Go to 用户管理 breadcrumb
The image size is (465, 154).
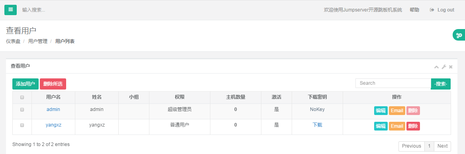pos(38,41)
